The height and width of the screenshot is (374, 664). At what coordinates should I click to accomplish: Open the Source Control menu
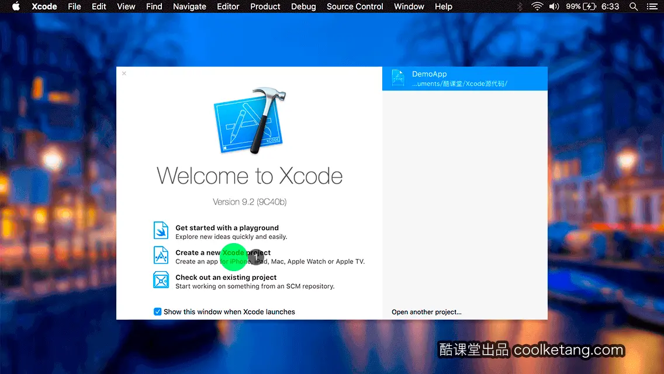click(x=355, y=6)
